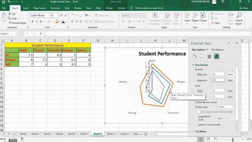The image size is (252, 142).
Task: Select Axis Options bar chart icon
Action: click(217, 56)
